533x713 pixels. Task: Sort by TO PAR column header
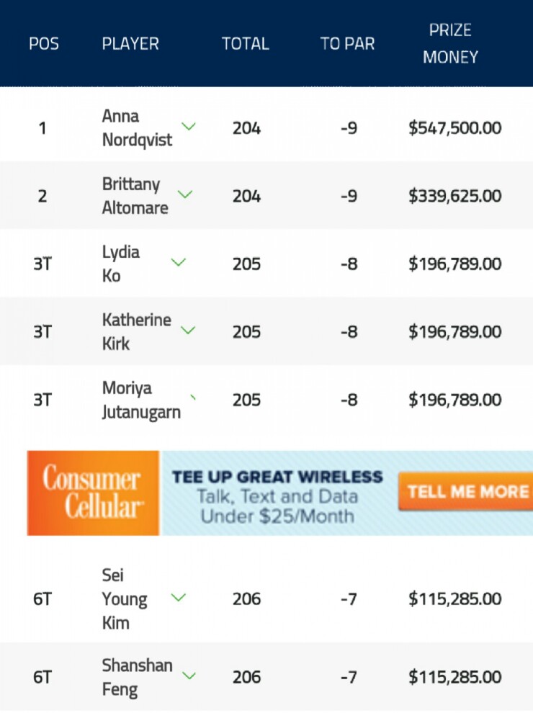coord(347,44)
